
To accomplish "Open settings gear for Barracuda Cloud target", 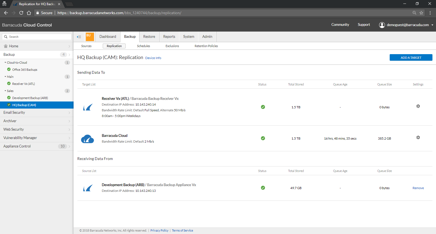I will [418, 137].
